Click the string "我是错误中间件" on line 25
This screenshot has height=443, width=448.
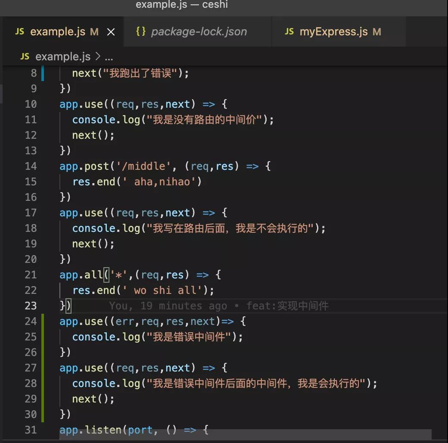point(189,337)
